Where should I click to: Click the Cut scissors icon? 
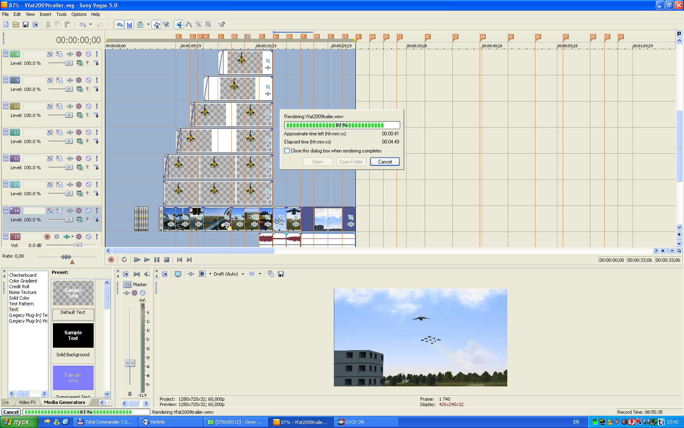click(48, 25)
